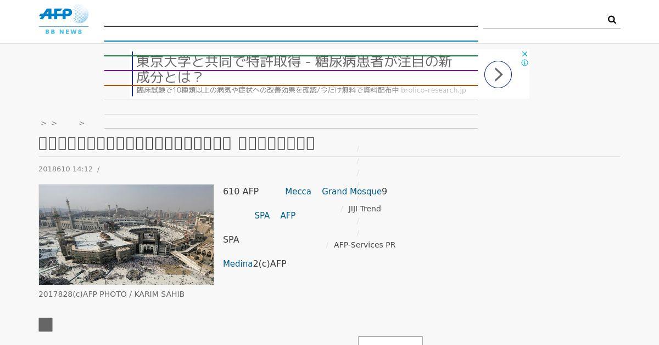Viewport: 659px width, 345px height.
Task: Click the photo credit KARIM SAHIB caption
Action: 111,295
